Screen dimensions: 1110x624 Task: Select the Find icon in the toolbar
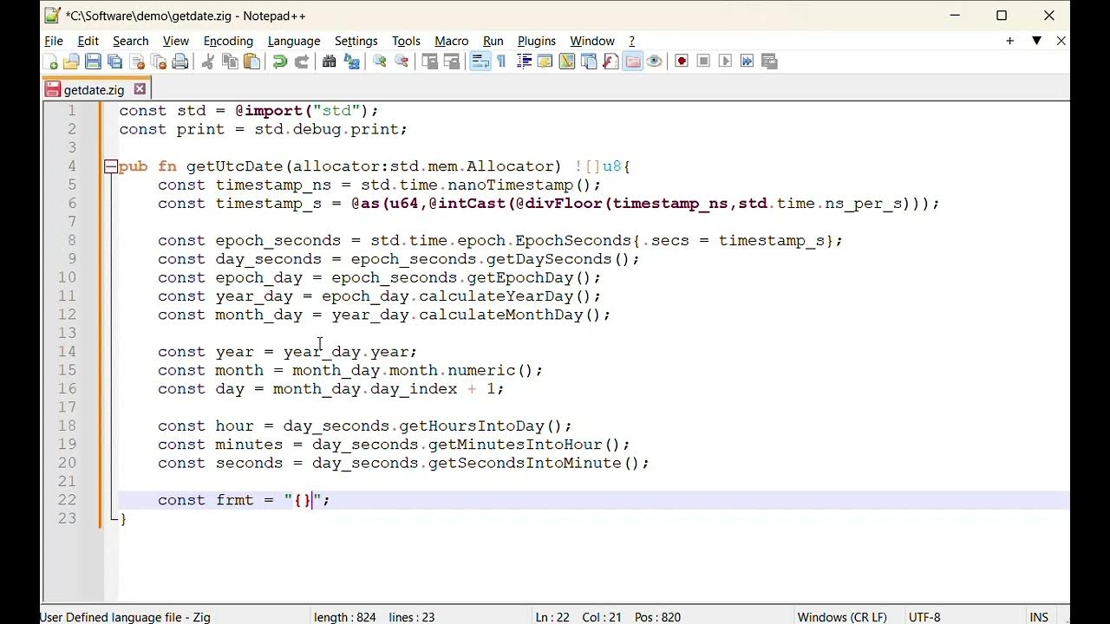coord(330,61)
